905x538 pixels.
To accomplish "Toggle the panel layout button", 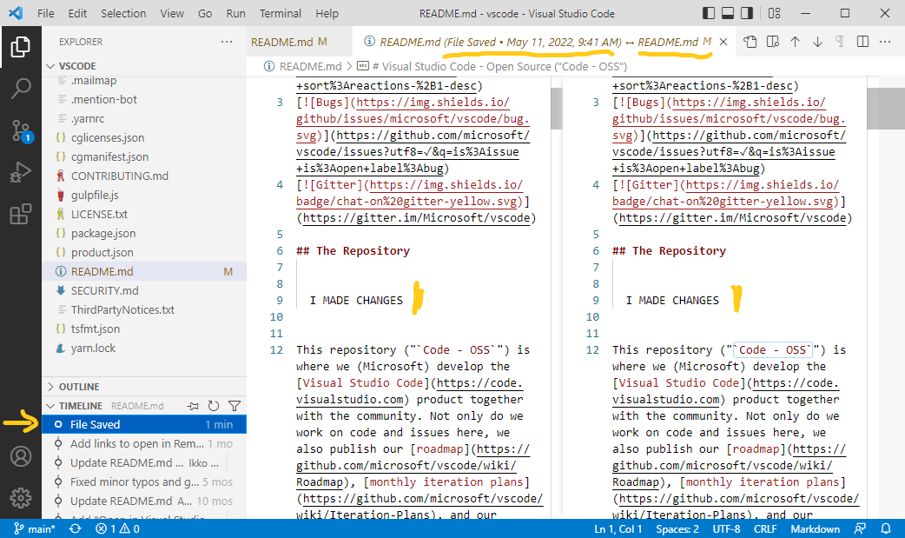I will point(728,13).
